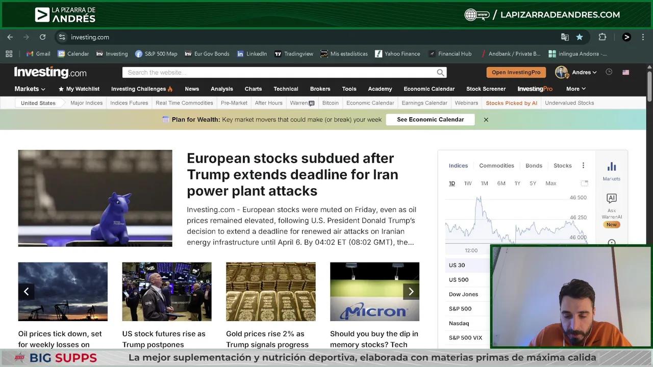The width and height of the screenshot is (653, 367).
Task: Select the Max chart timeframe
Action: coord(550,183)
